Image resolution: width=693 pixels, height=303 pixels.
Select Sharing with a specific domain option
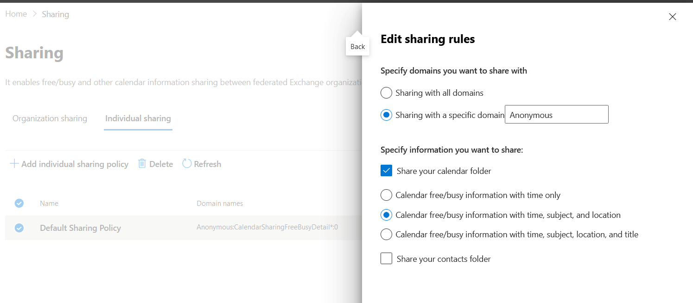point(387,115)
